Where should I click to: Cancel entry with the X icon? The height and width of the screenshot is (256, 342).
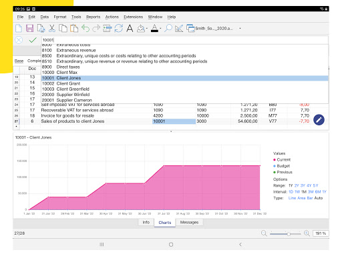(19, 40)
